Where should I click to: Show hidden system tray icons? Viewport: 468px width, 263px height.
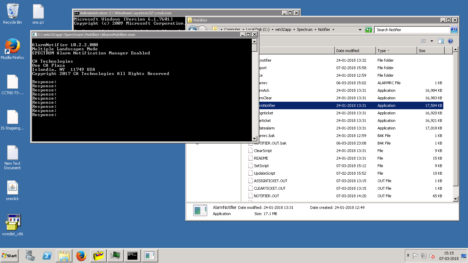point(408,255)
